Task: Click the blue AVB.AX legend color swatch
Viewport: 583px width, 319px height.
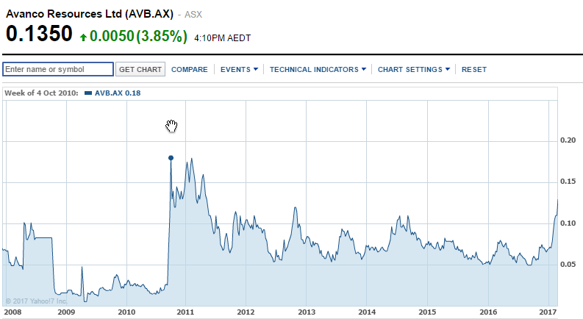Action: click(88, 93)
